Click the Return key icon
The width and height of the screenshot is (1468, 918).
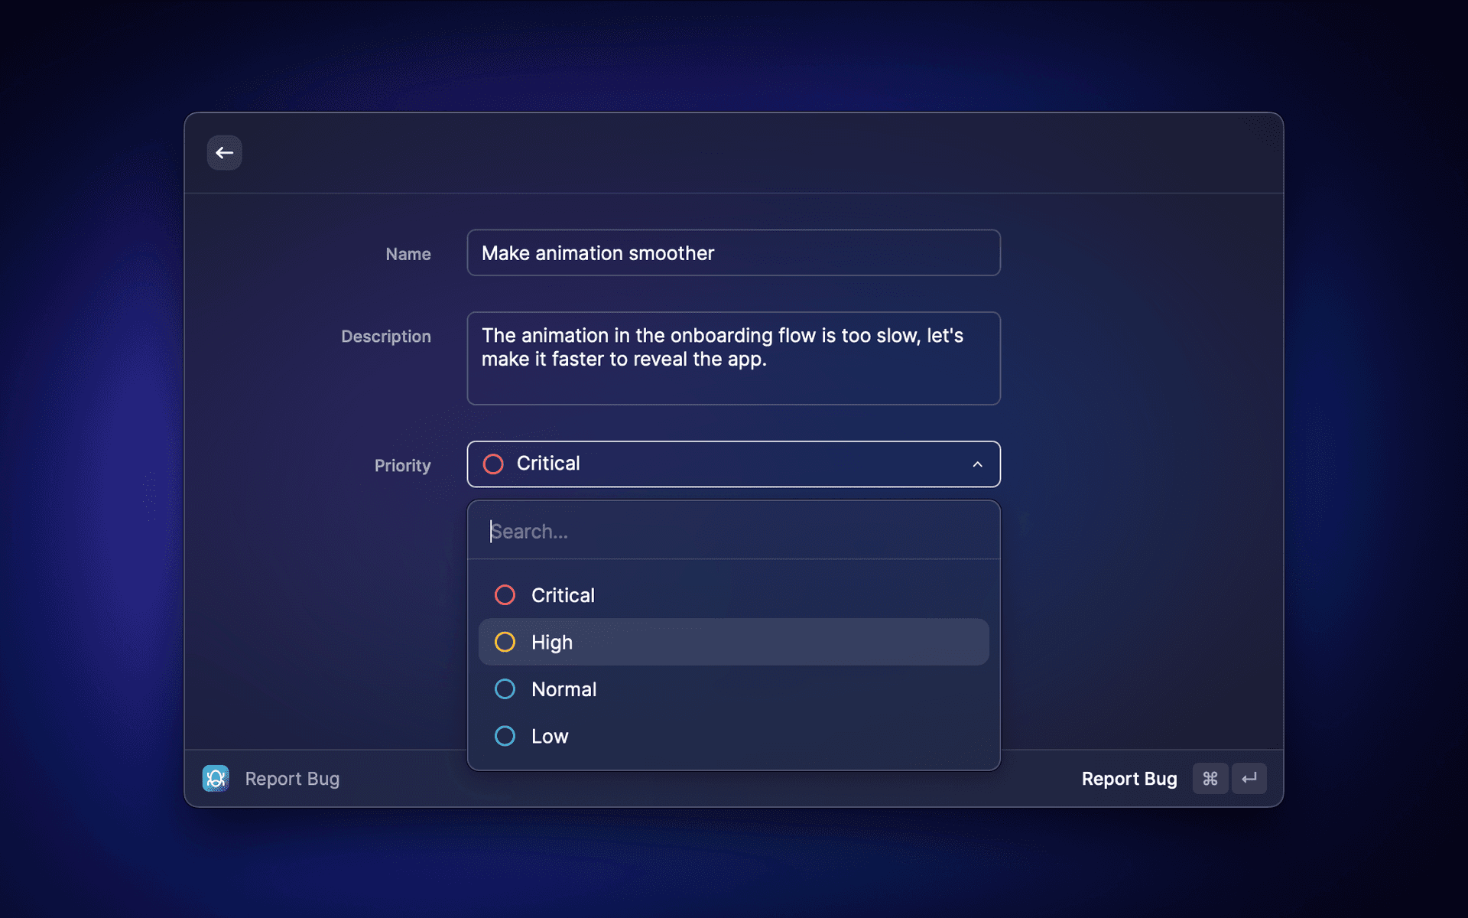point(1249,778)
